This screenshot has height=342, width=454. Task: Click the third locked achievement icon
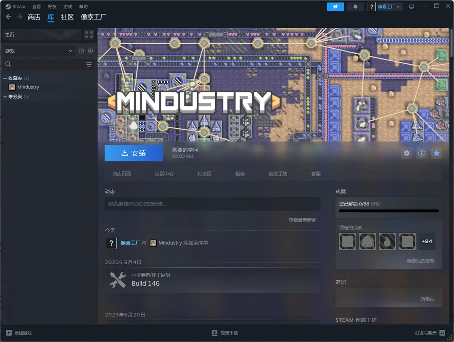387,241
